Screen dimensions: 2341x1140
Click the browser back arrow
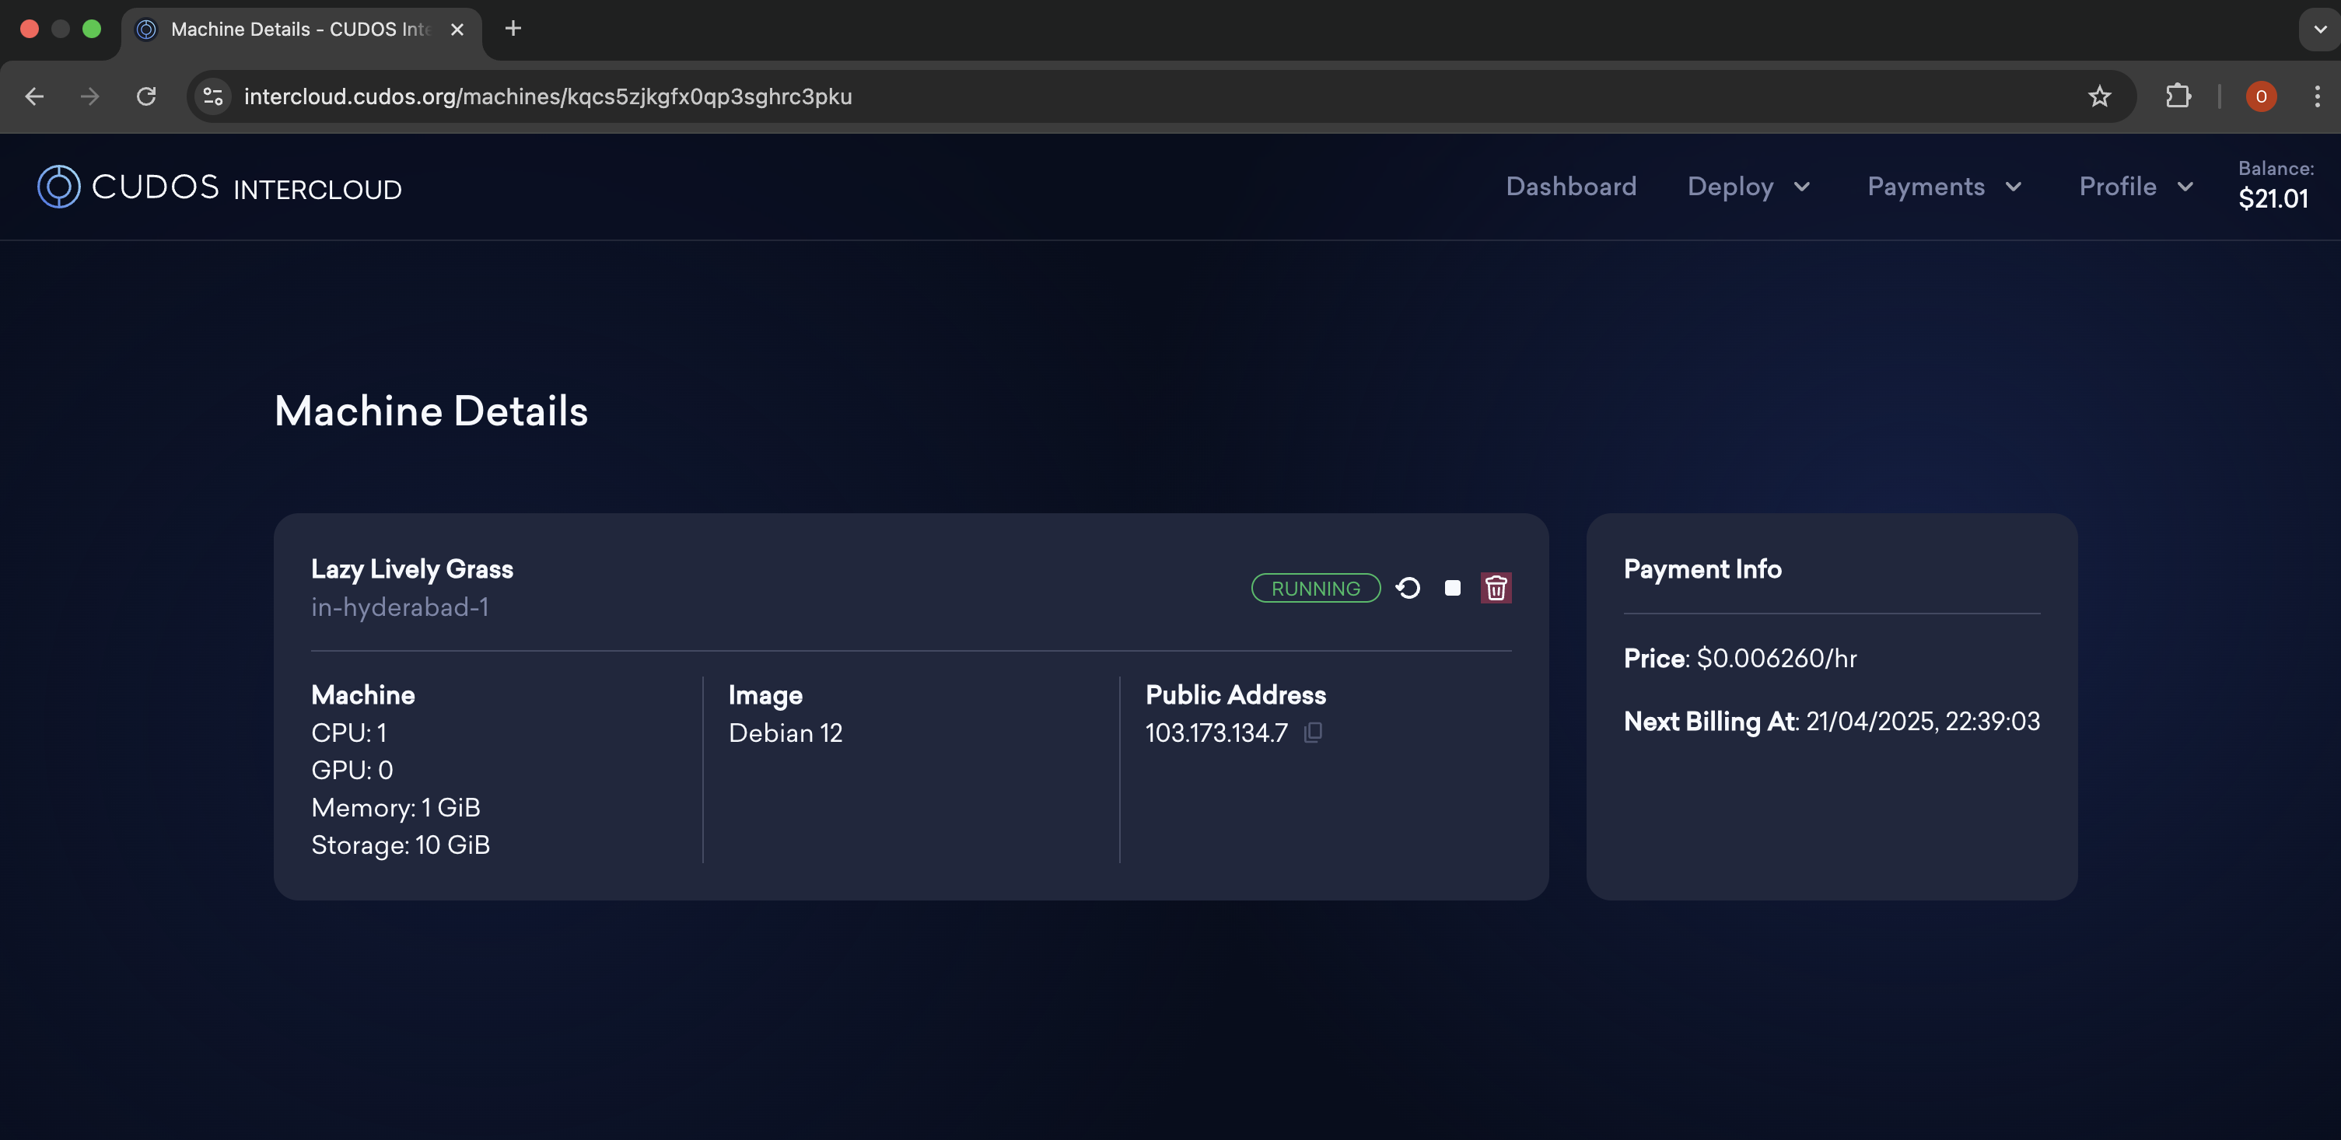pyautogui.click(x=34, y=96)
